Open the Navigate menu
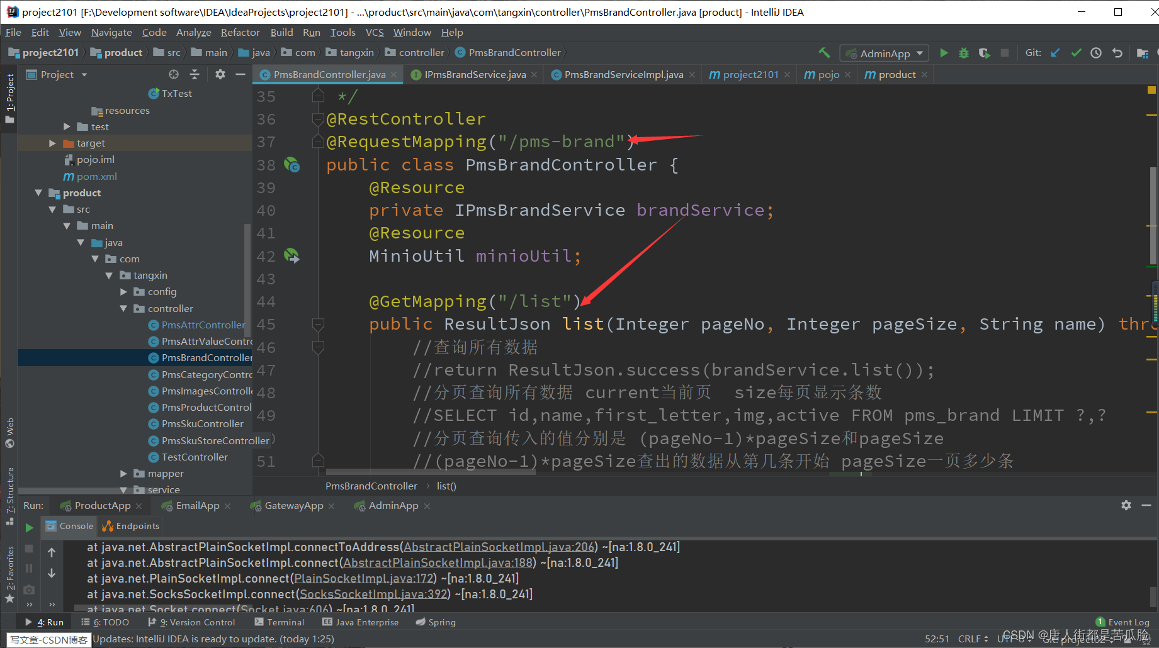The image size is (1159, 648). [111, 33]
